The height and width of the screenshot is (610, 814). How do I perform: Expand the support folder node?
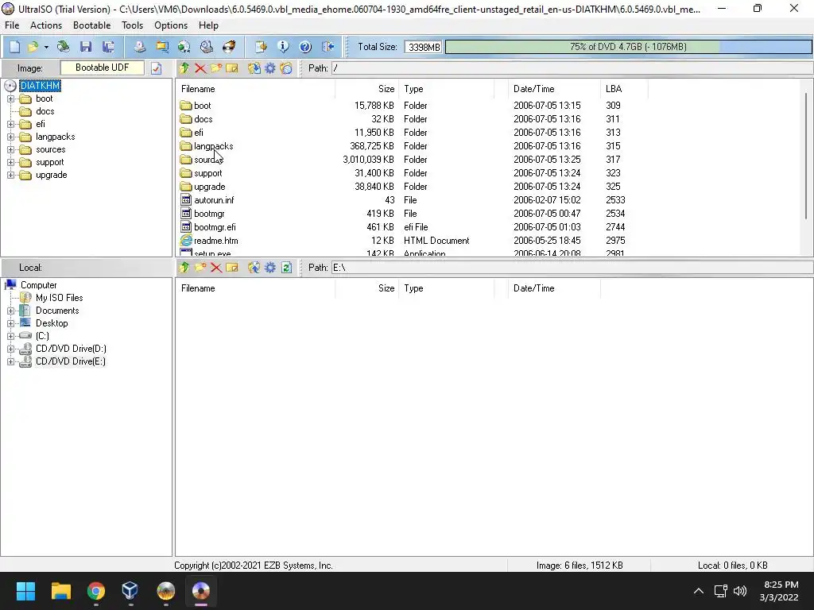pos(10,162)
